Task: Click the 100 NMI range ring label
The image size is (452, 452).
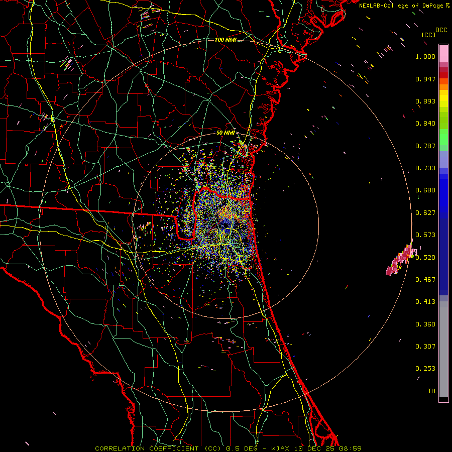Action: click(225, 40)
